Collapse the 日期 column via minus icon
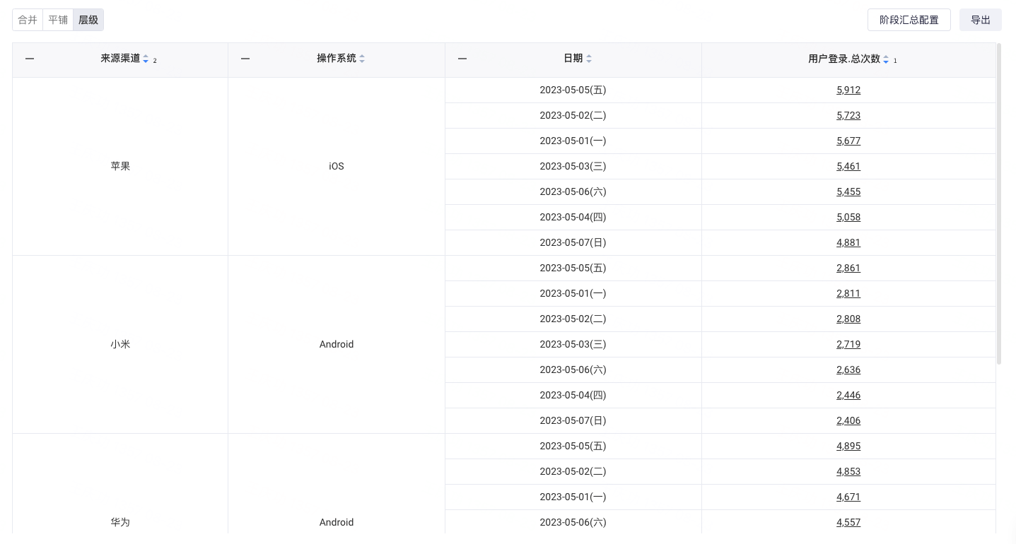 point(462,59)
